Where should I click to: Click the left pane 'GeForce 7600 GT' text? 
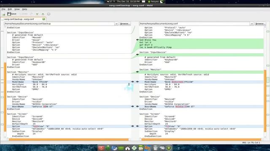[x=42, y=107]
